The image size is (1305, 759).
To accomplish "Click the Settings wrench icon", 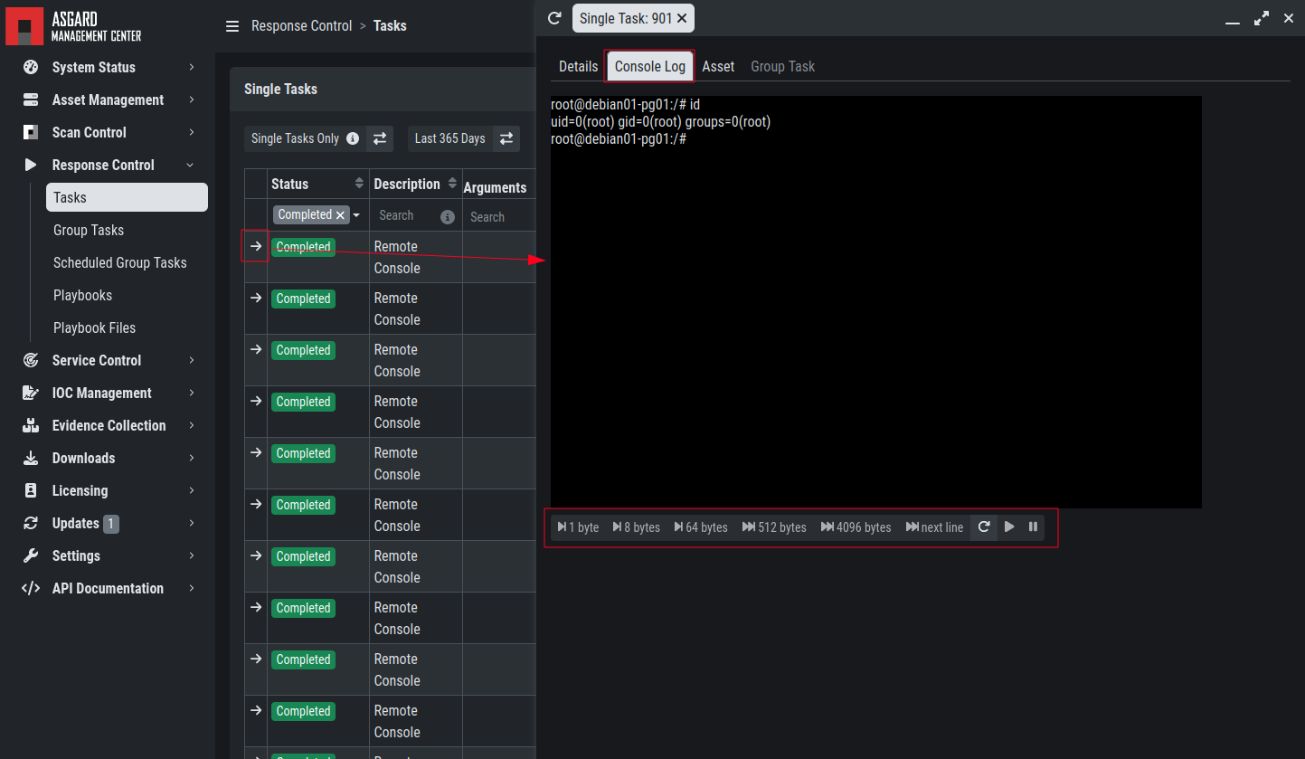I will point(31,555).
